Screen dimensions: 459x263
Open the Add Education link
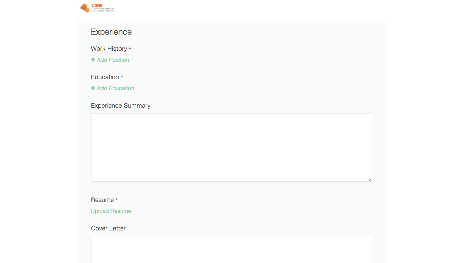[x=115, y=88]
